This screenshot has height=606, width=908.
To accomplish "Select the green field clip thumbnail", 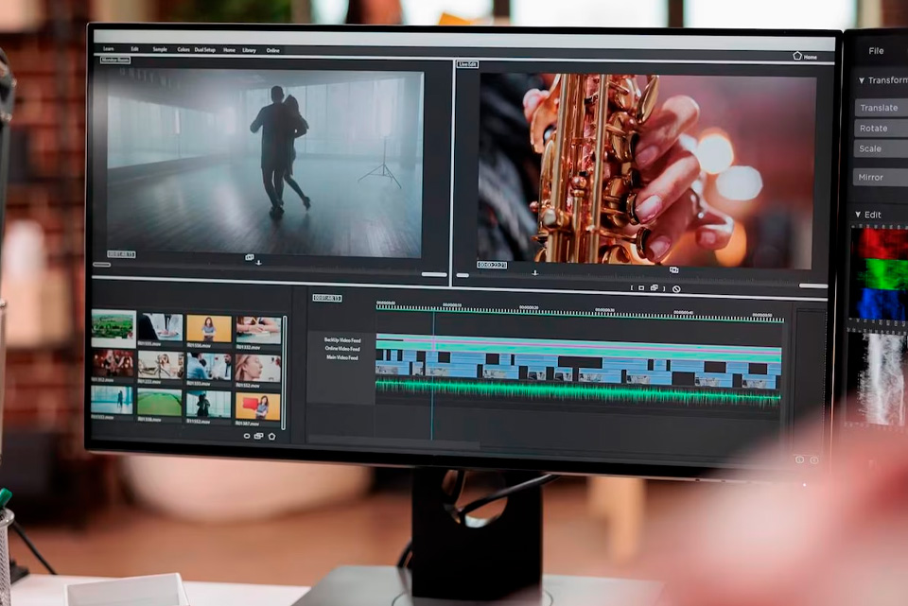I will [160, 402].
